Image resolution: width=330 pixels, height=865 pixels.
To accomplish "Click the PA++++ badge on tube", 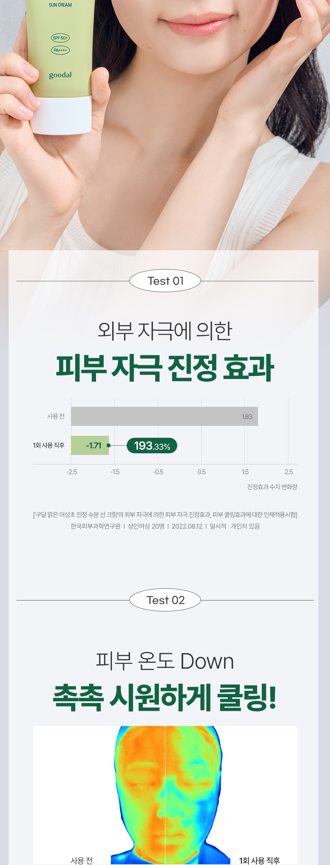I will tap(60, 50).
